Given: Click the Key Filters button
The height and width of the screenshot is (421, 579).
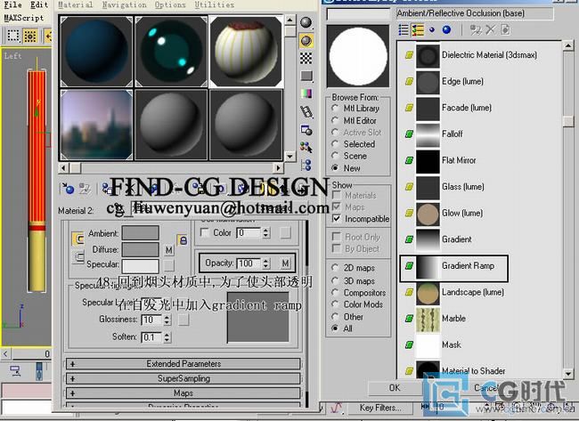Looking at the screenshot, I should (x=380, y=408).
